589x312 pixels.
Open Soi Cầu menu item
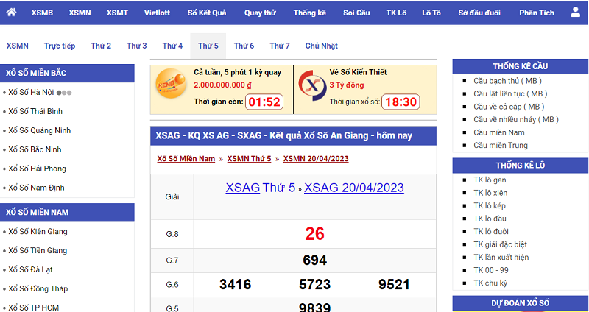click(356, 13)
